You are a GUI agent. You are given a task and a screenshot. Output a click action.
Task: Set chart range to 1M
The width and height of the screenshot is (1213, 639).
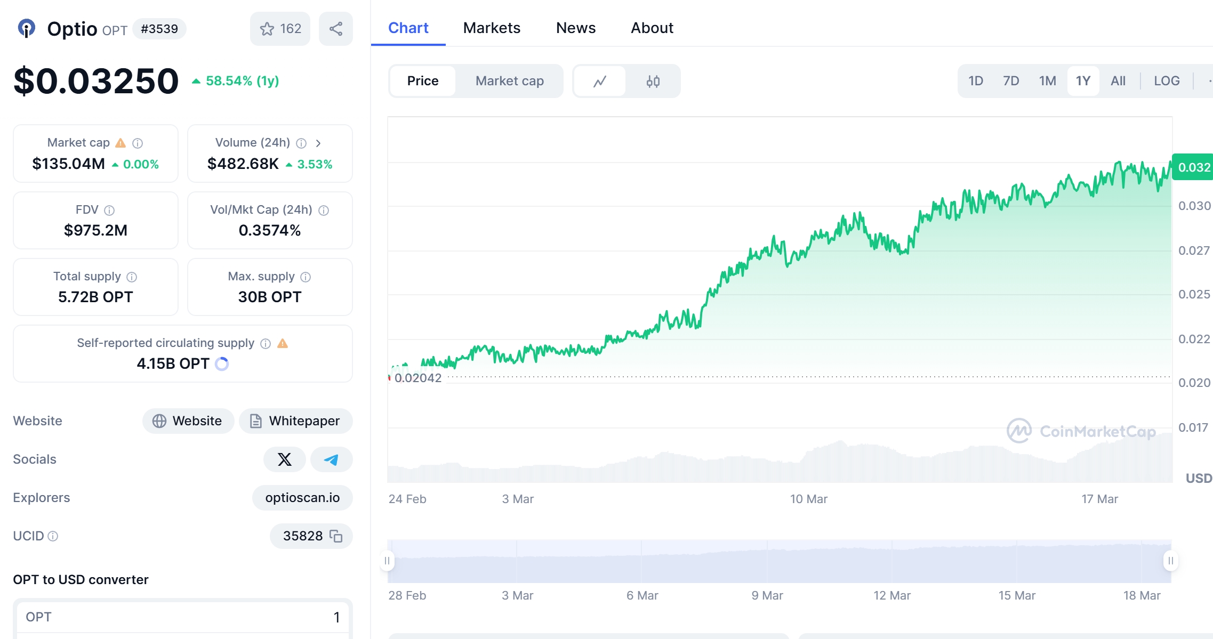(x=1047, y=81)
